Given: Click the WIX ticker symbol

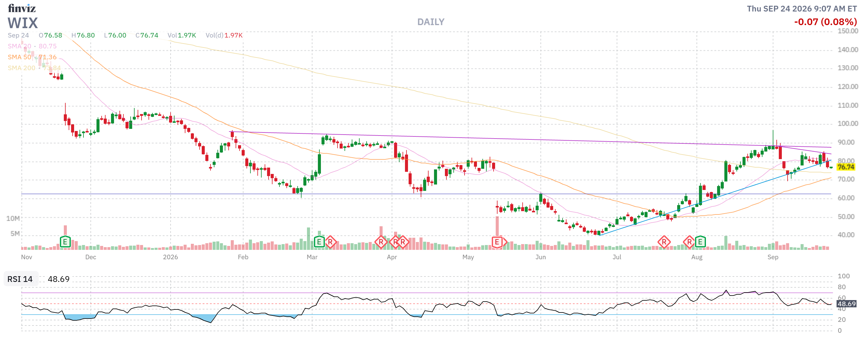Looking at the screenshot, I should point(23,23).
